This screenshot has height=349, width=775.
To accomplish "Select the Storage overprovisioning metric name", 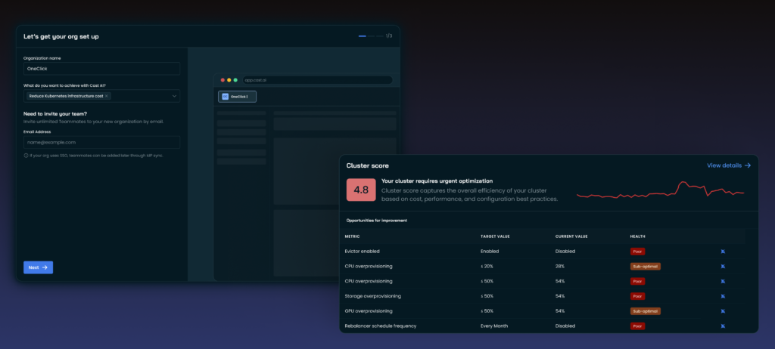I will click(372, 296).
